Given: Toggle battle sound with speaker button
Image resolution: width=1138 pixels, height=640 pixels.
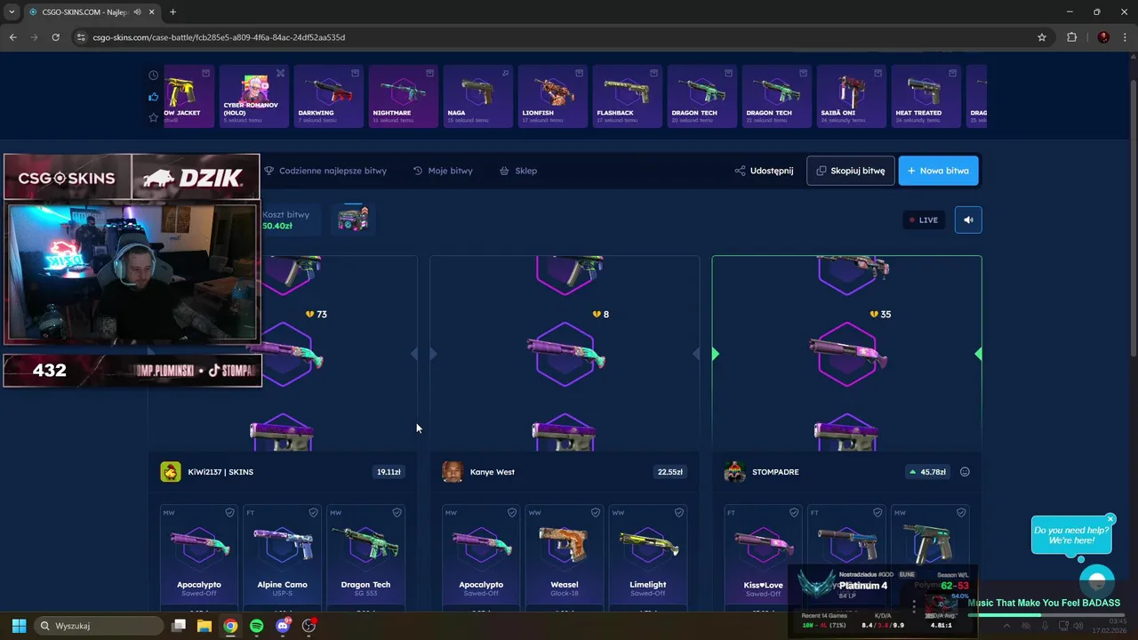Looking at the screenshot, I should tap(968, 220).
